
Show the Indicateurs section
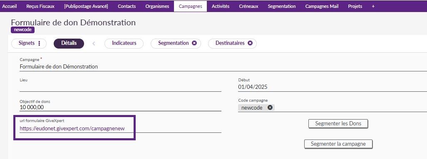(x=124, y=43)
